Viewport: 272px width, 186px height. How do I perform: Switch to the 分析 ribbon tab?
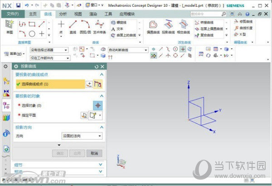click(63, 14)
